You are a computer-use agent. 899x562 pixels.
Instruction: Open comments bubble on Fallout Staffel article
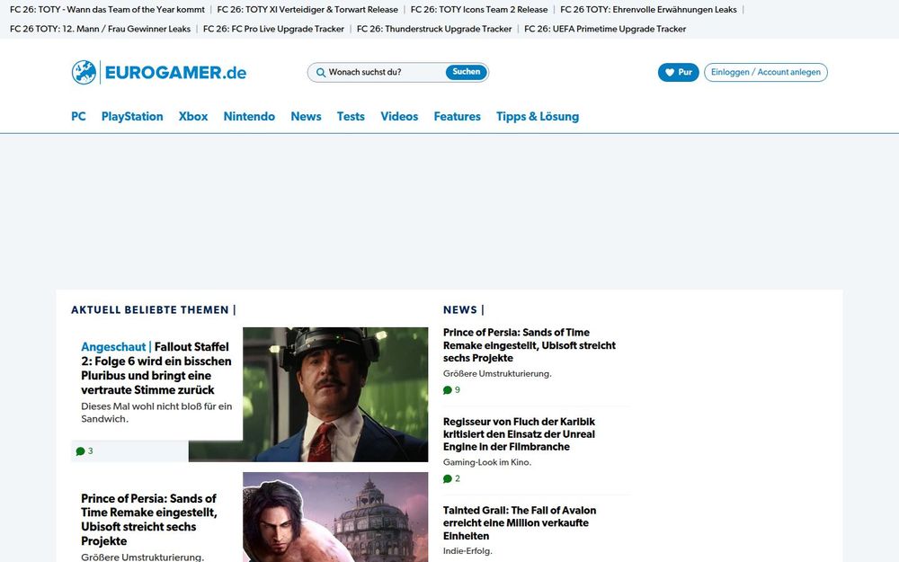80,451
